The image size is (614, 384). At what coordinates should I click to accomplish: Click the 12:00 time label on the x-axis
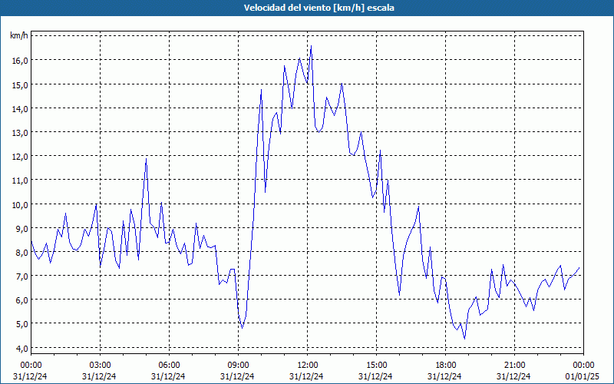tap(308, 366)
